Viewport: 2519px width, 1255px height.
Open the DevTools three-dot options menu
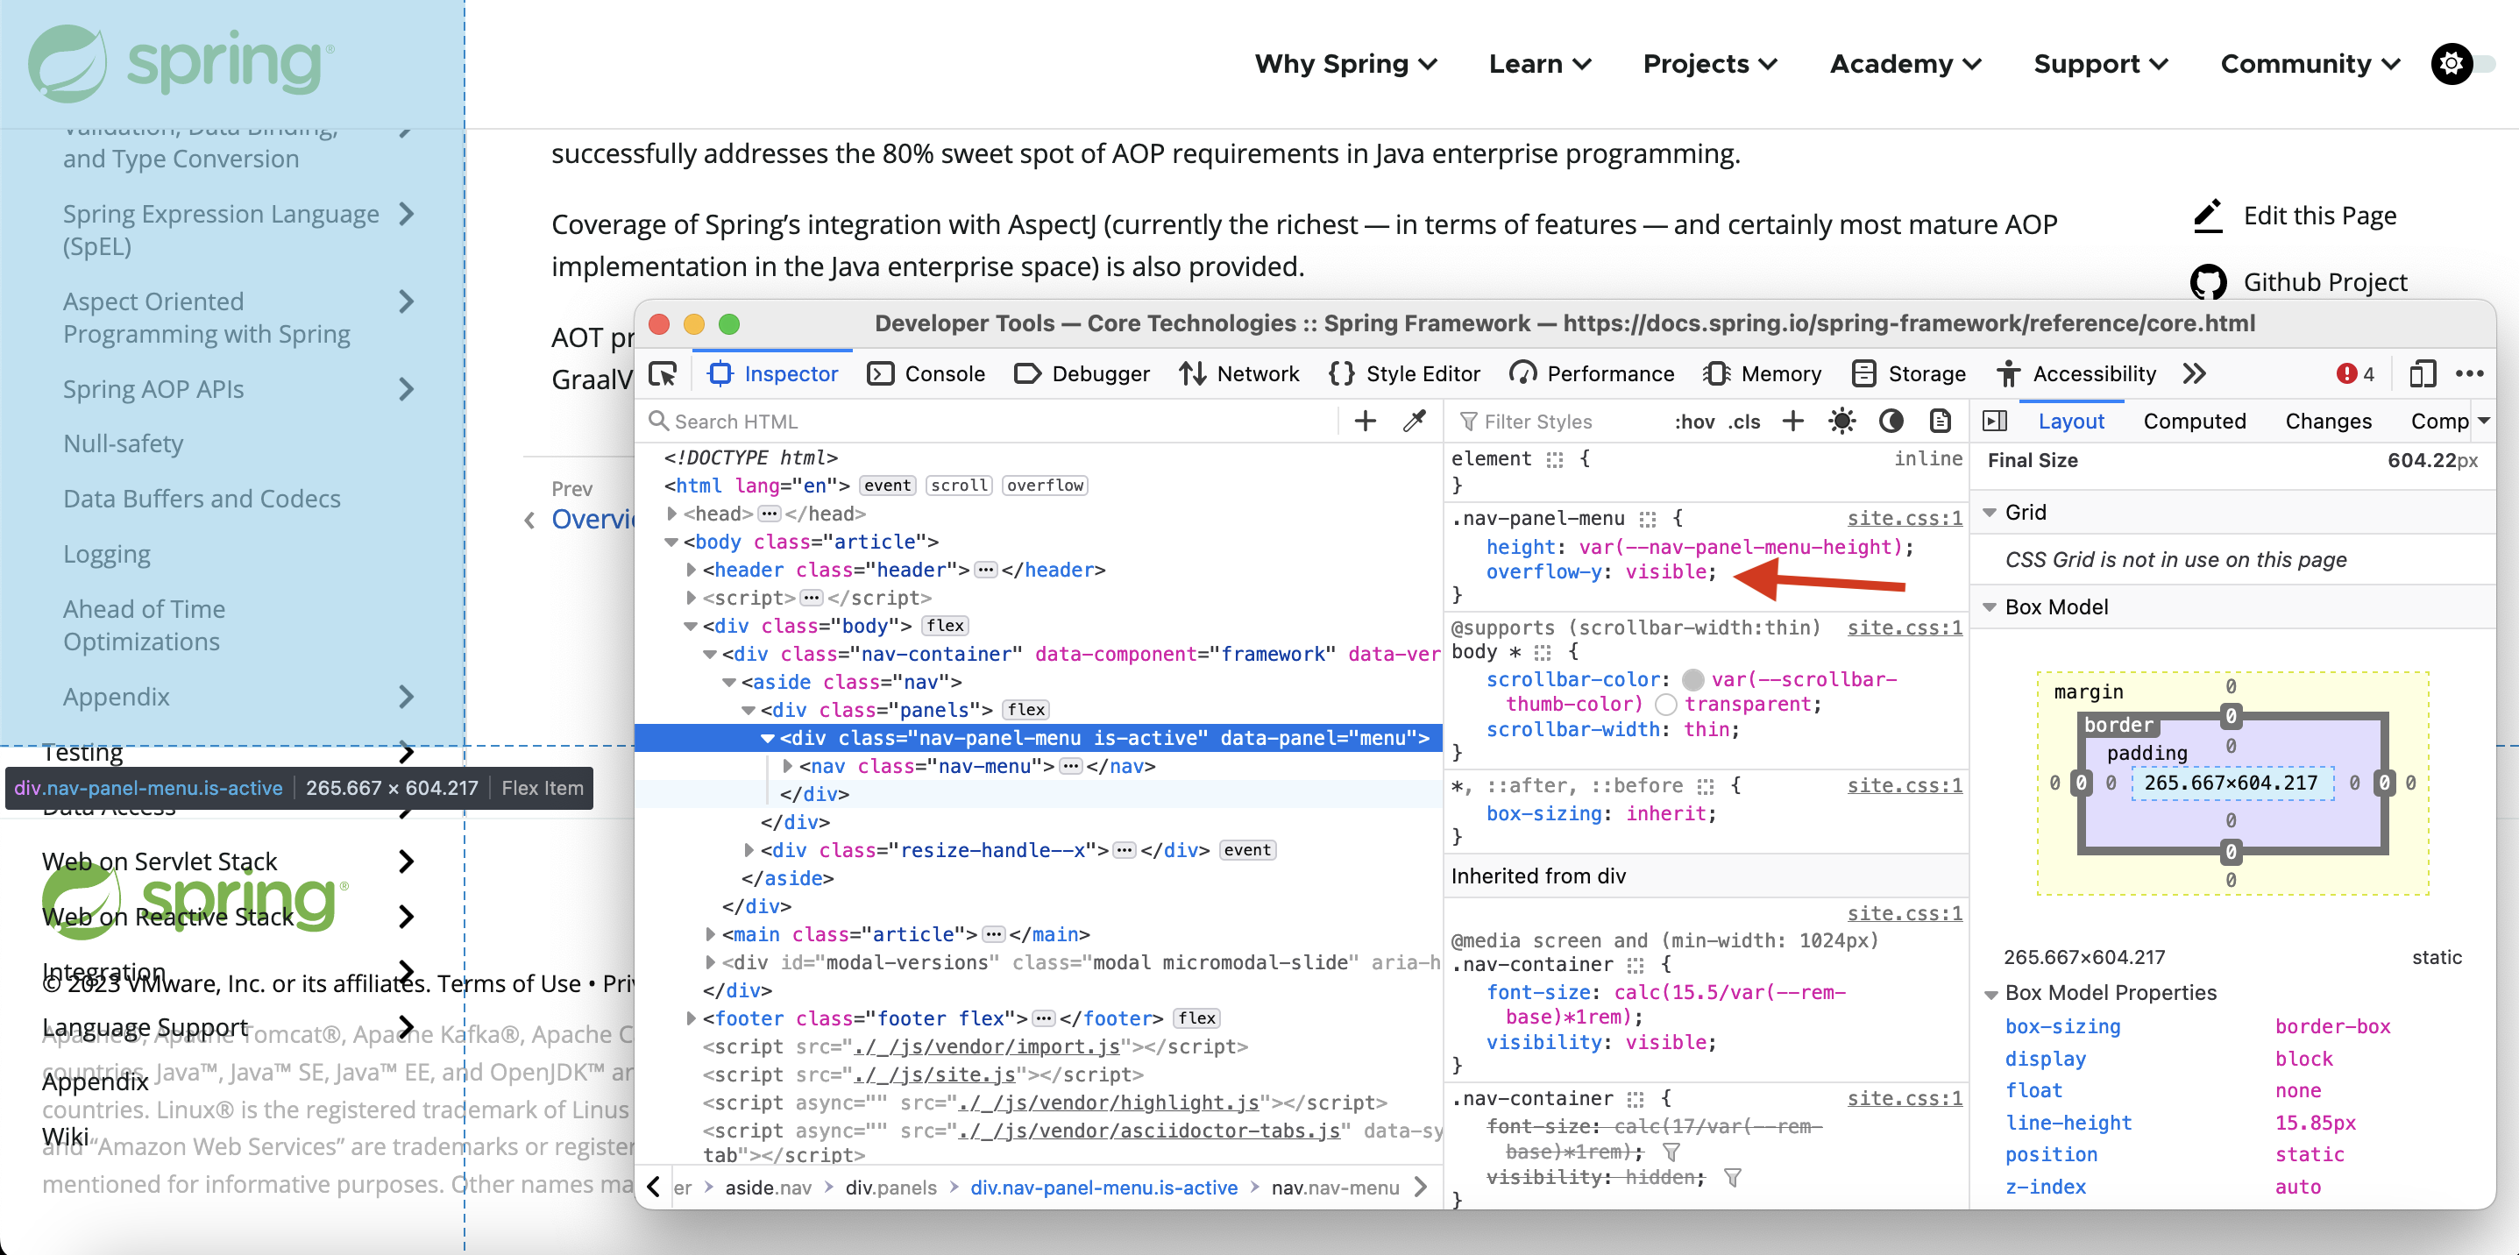[x=2469, y=373]
